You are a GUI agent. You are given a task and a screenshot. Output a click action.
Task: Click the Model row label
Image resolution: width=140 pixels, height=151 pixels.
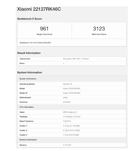pyautogui.click(x=22, y=89)
